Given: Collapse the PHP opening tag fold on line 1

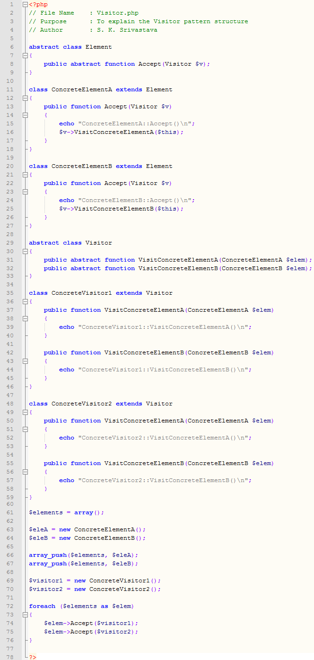Looking at the screenshot, I should click(x=26, y=4).
